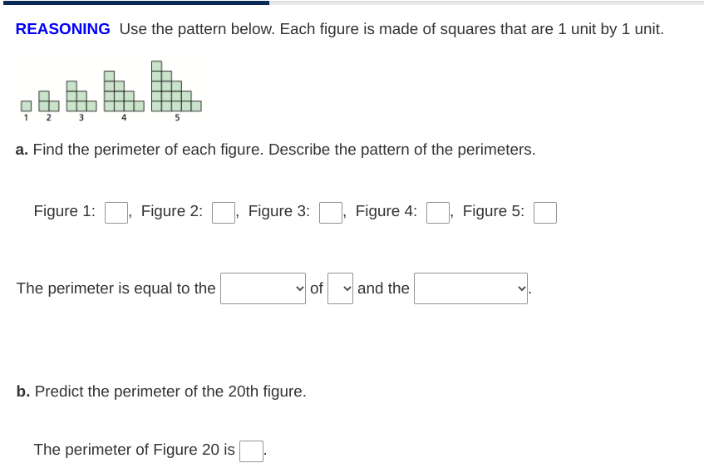Expand the small dropdown following "of"
This screenshot has width=704, height=473.
coord(340,288)
